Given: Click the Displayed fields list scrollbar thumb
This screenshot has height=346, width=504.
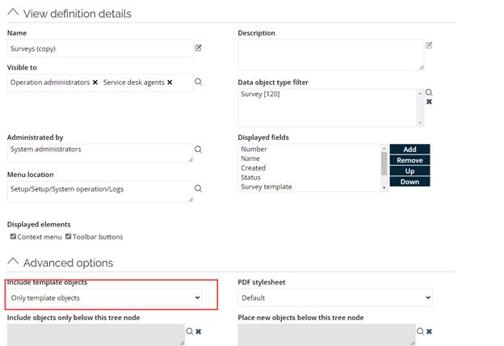Looking at the screenshot, I should click(x=384, y=163).
